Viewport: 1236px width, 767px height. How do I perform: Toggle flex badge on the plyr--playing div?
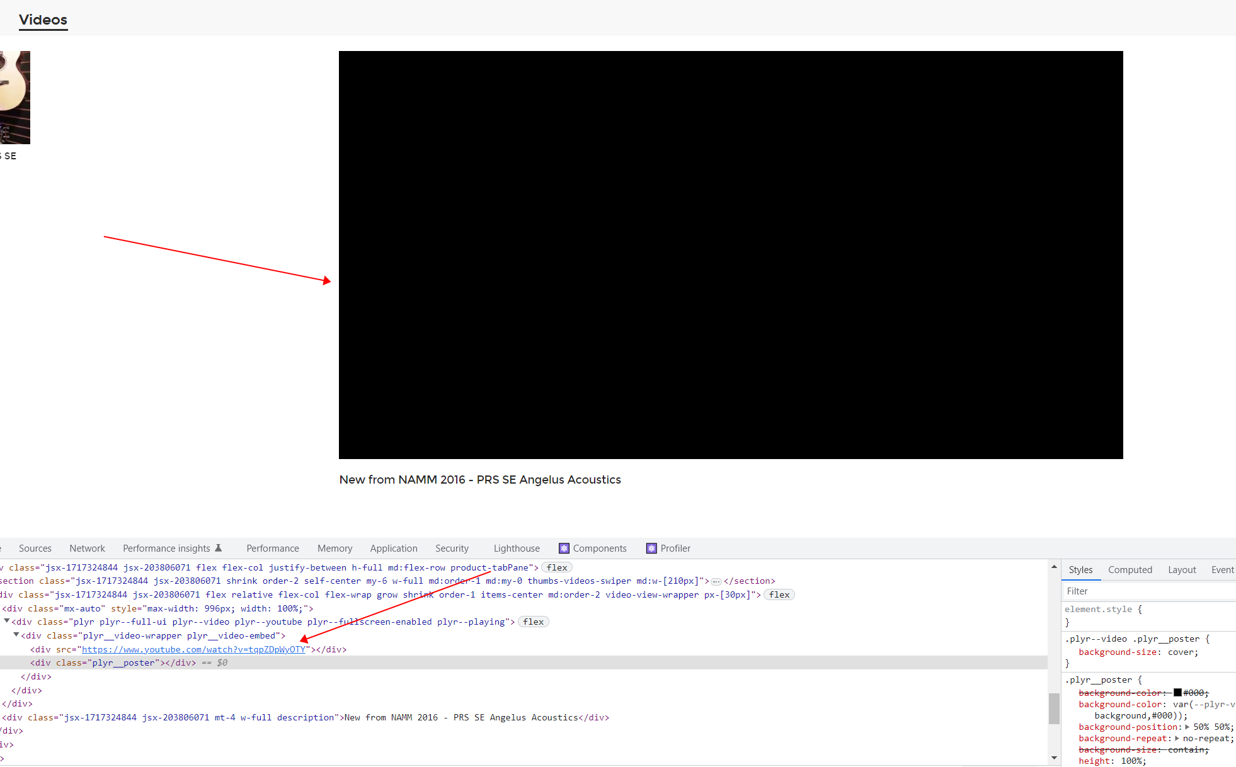[x=533, y=622]
